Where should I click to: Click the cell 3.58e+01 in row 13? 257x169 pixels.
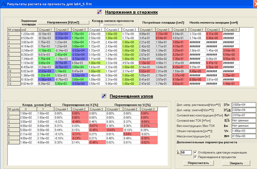click(96, 83)
